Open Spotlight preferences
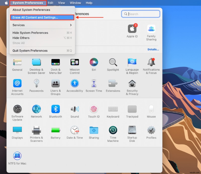 click(113, 62)
